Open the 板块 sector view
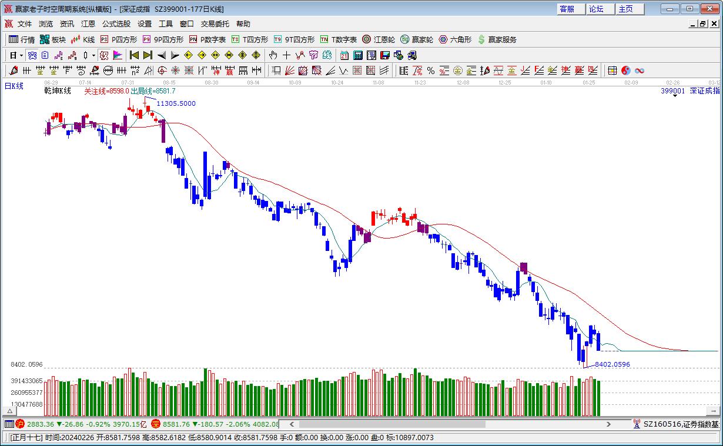Screen dimensions: 723x446 point(53,39)
